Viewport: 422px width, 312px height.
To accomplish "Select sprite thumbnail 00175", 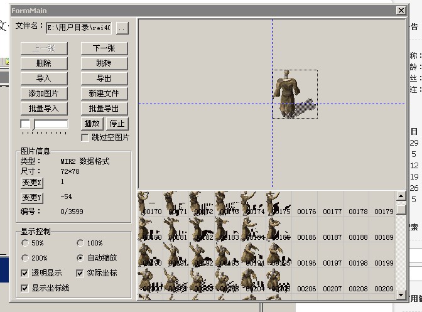I will tap(279, 203).
